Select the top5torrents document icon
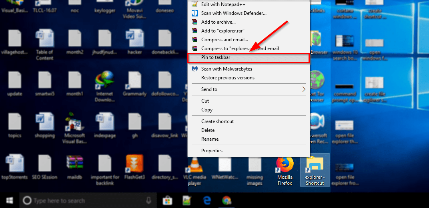The width and height of the screenshot is (429, 208). [14, 167]
